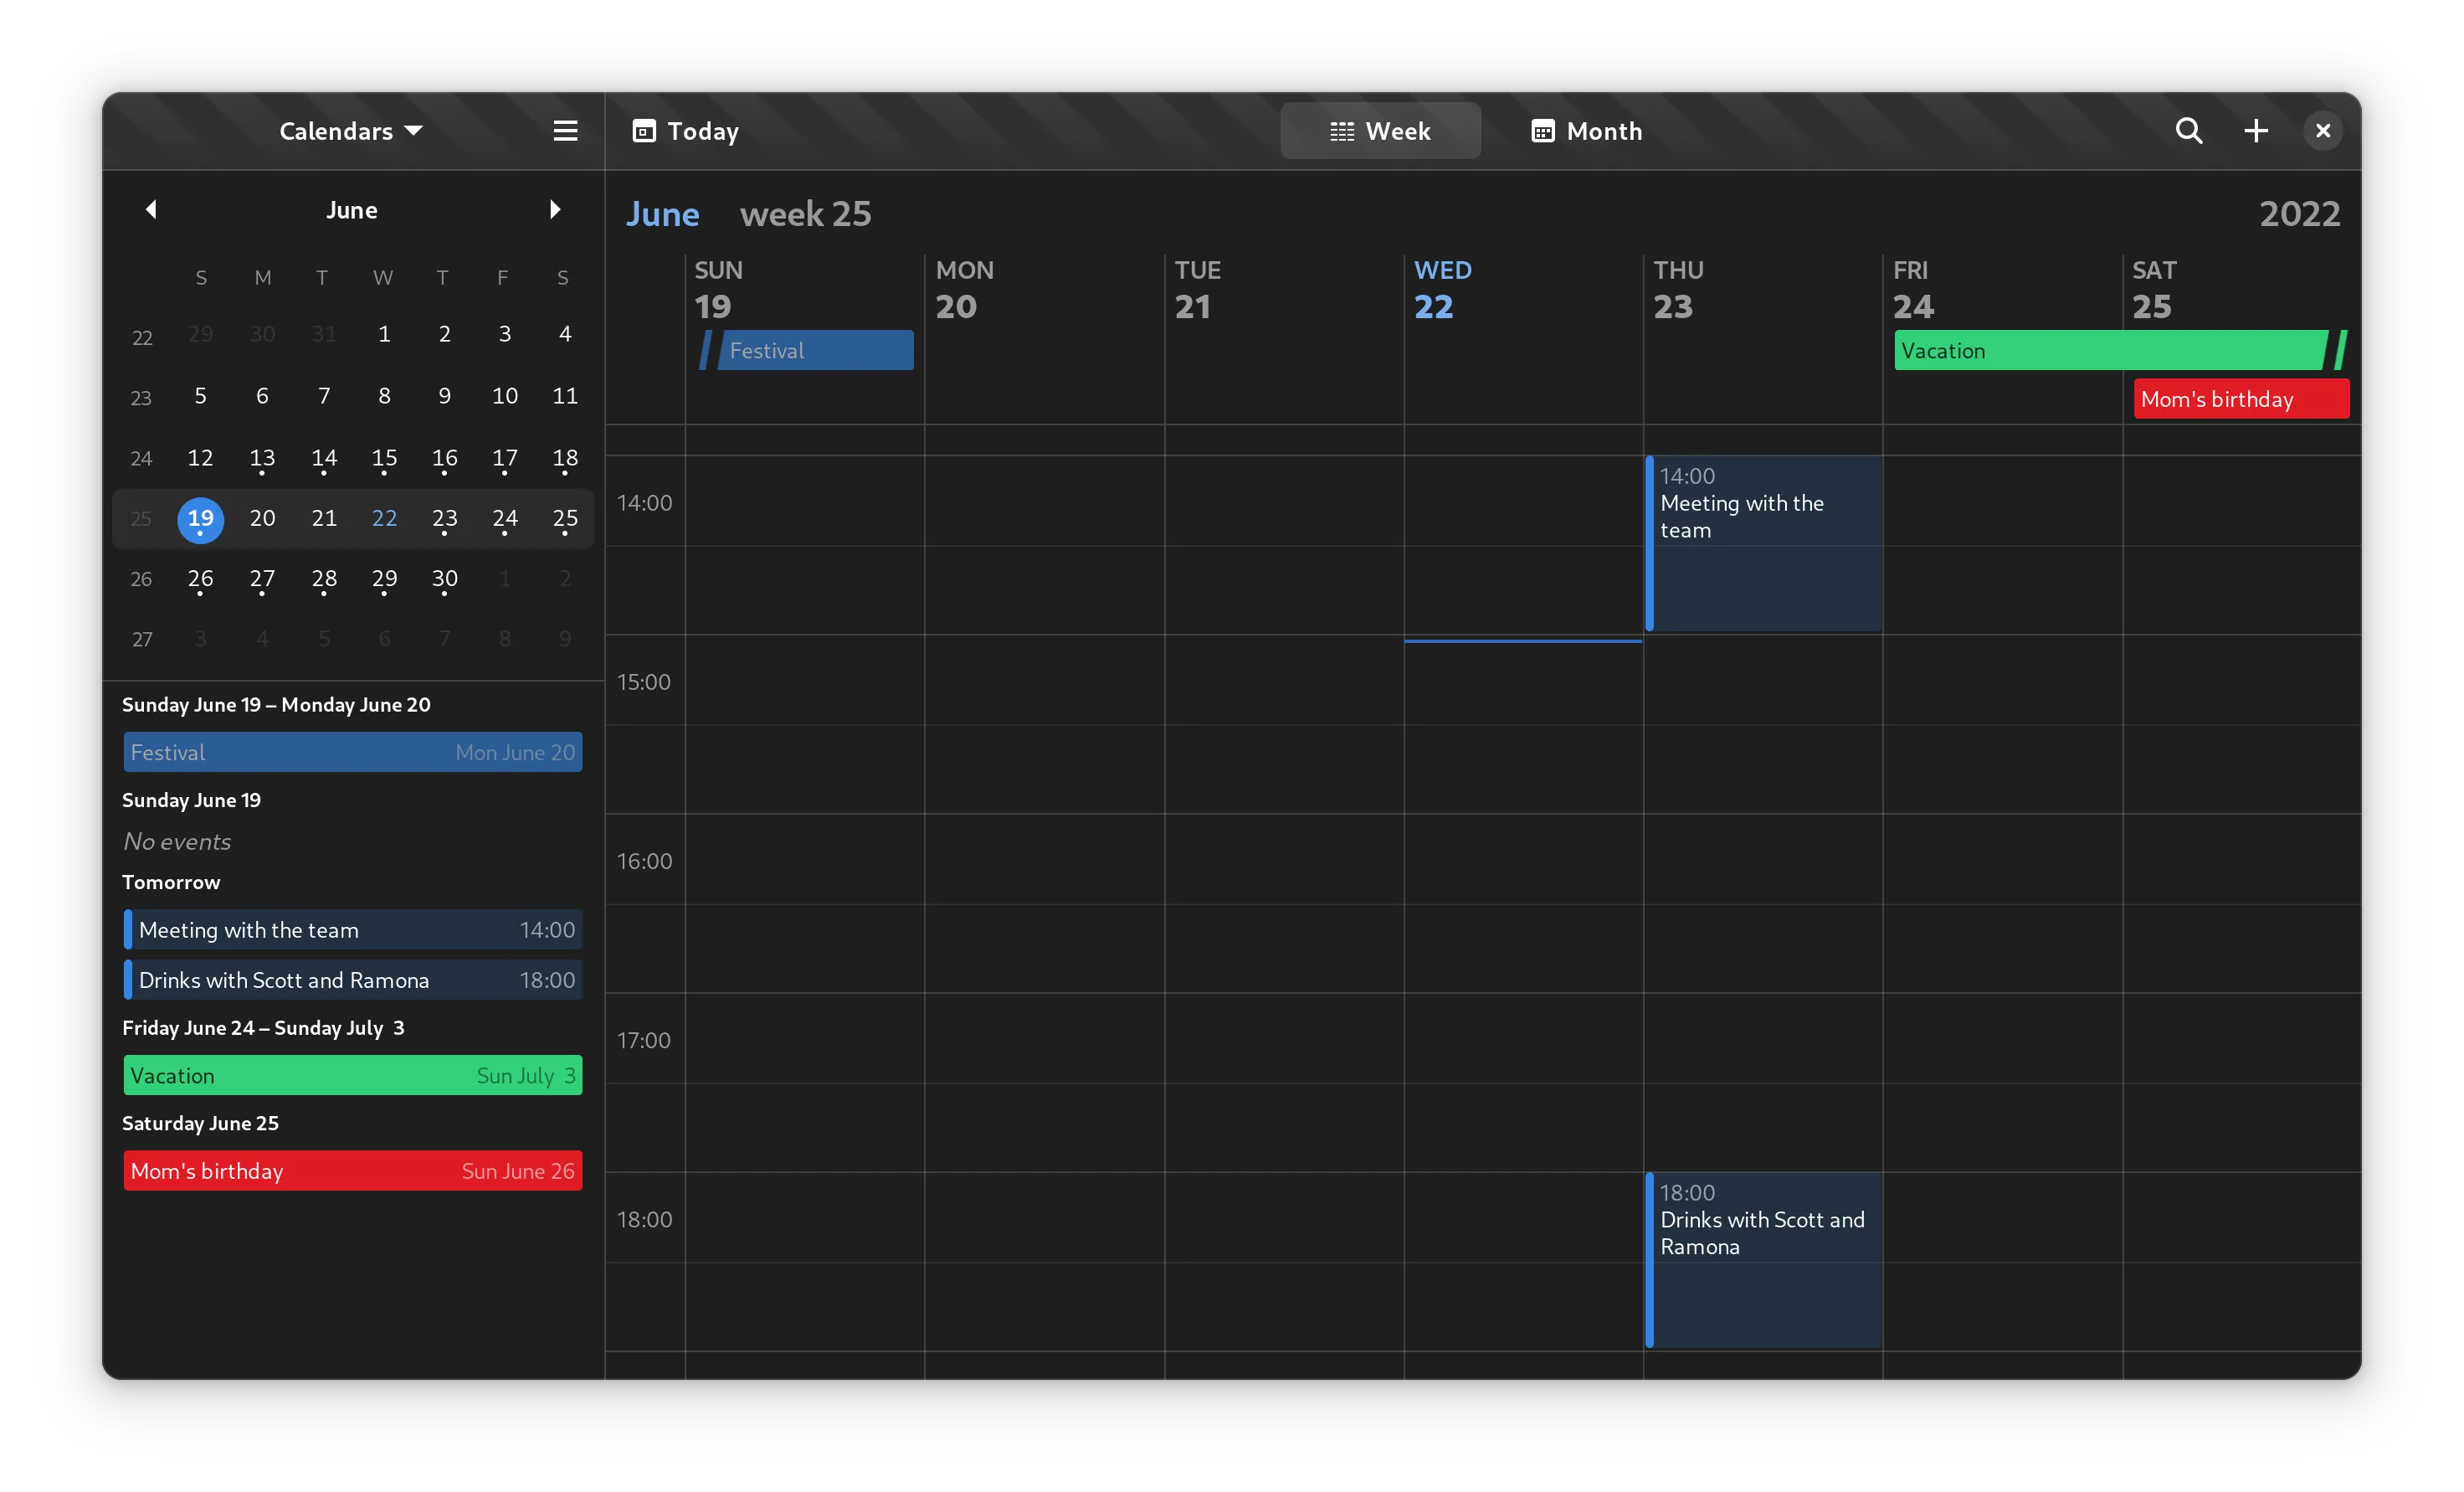Click Festival all-day event on Sunday 19
The height and width of the screenshot is (1492, 2464).
[814, 352]
